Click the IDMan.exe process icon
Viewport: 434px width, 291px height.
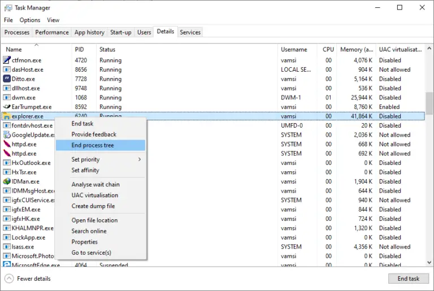(7, 181)
